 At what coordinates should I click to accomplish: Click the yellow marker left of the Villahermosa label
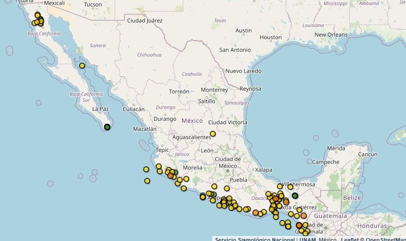(x=280, y=186)
